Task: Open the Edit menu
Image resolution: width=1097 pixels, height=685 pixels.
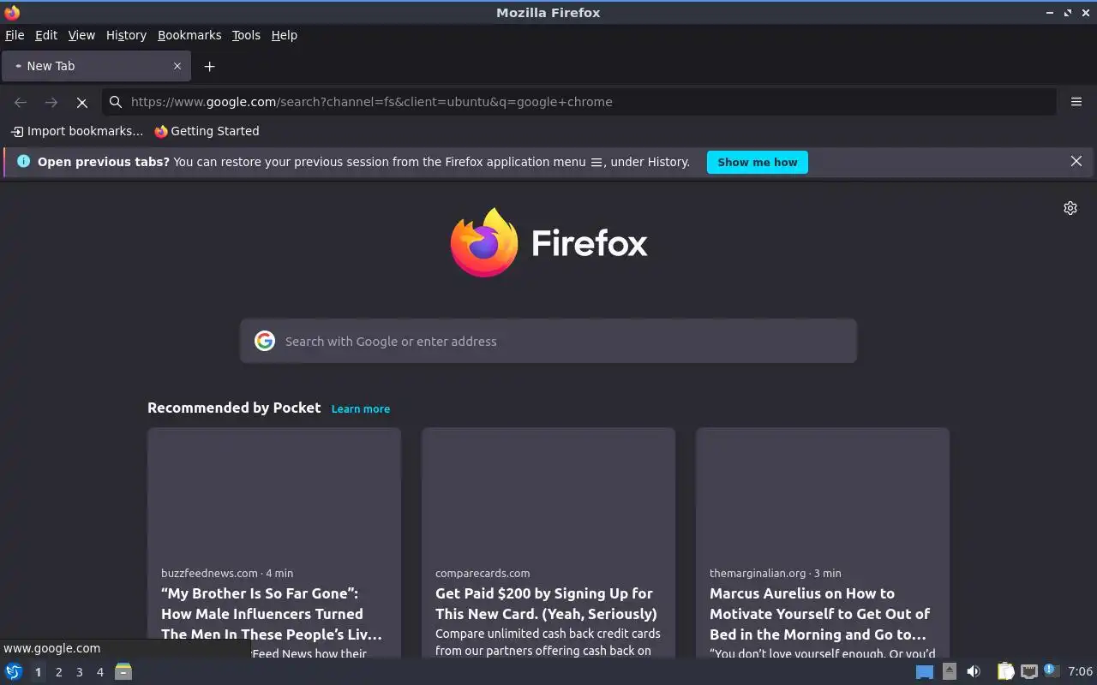Action: tap(46, 35)
